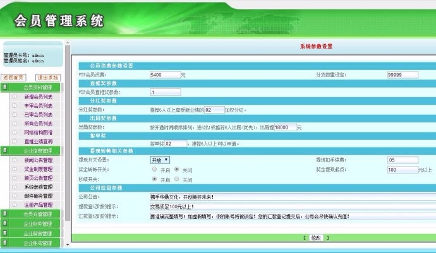Open the 系统参数管理 link
The width and height of the screenshot is (436, 253).
38,187
